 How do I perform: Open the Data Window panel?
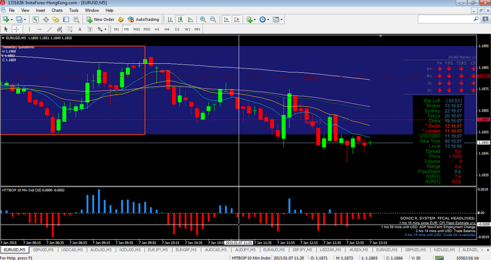[x=46, y=20]
